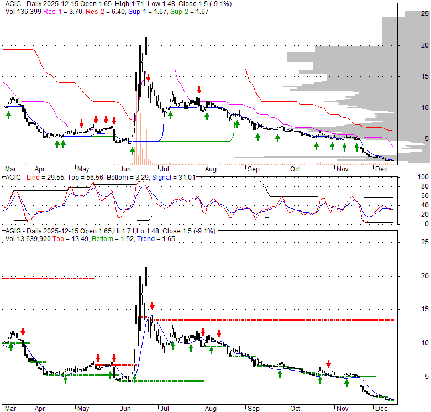
Task: Click the '15' price label on top chart axis
Action: pyautogui.click(x=425, y=76)
